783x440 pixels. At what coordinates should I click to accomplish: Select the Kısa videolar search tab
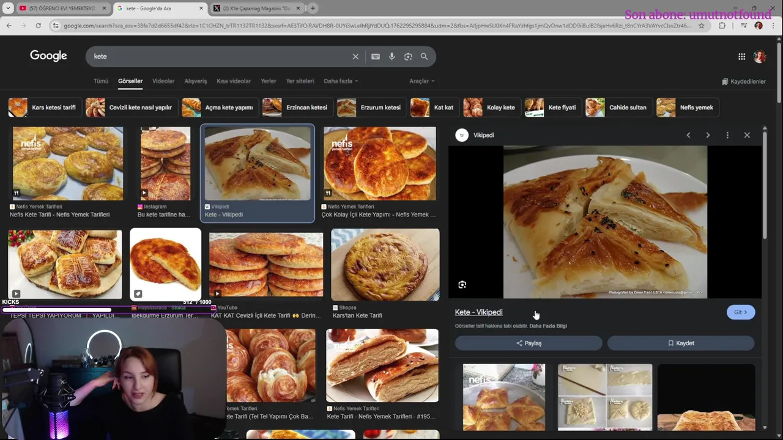[x=234, y=81]
